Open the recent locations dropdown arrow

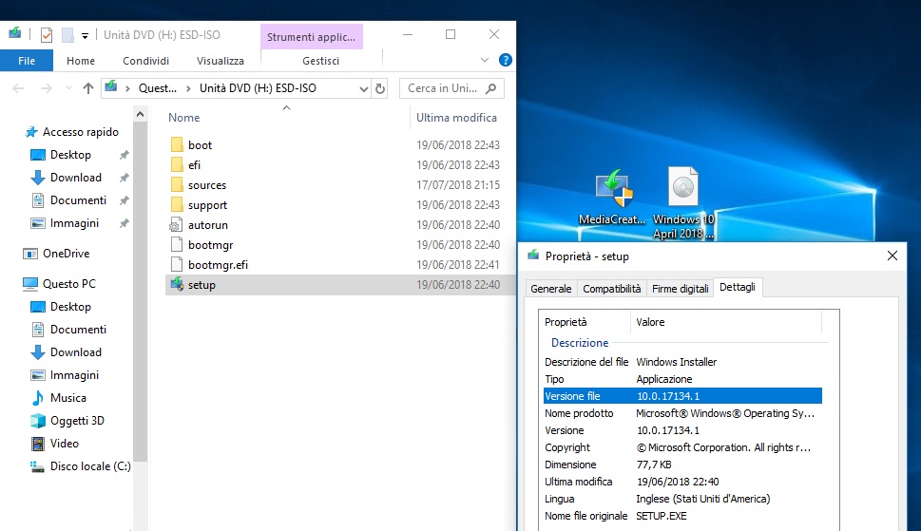click(x=68, y=88)
